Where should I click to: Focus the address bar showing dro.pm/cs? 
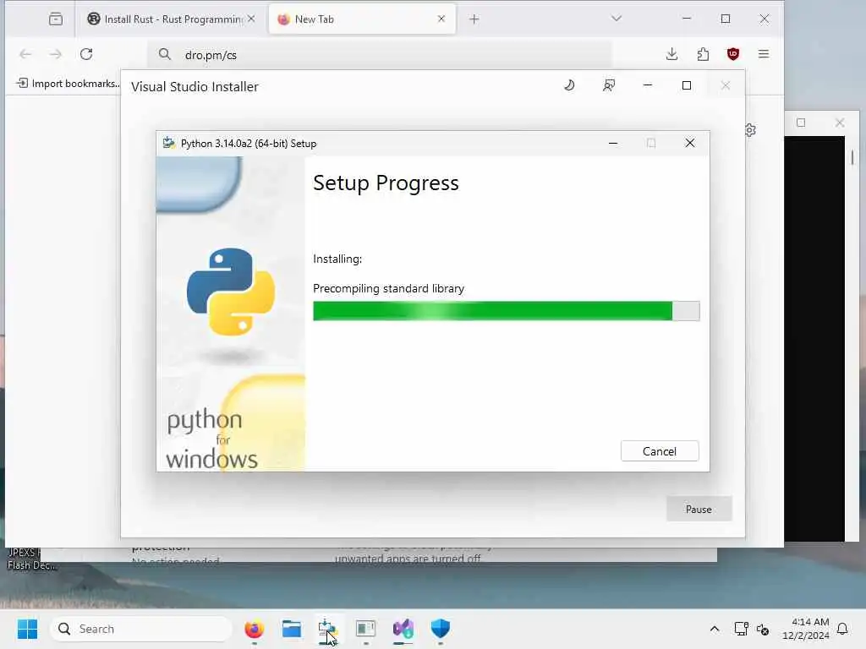pos(380,55)
